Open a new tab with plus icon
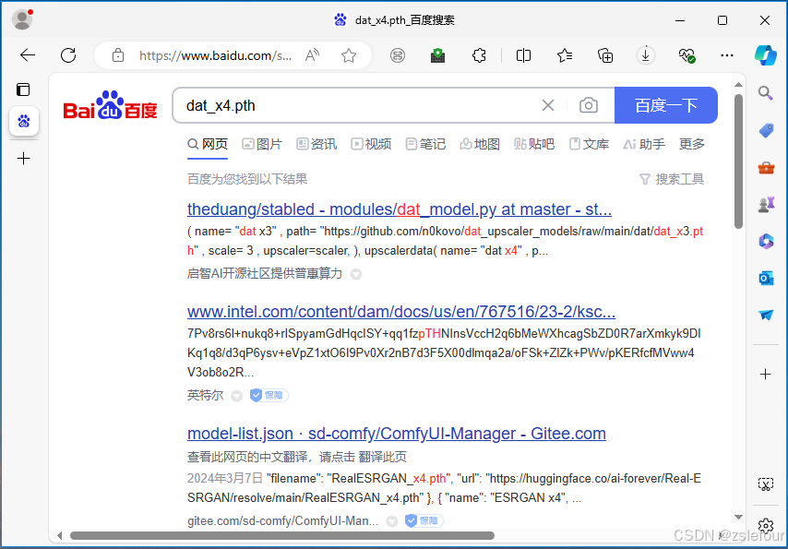Screen dimensions: 788x549 coord(24,159)
